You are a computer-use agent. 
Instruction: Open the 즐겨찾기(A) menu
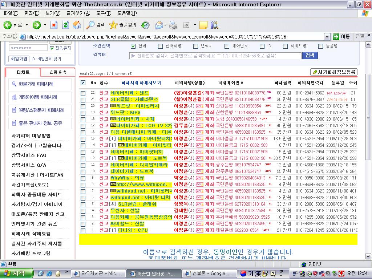78,13
